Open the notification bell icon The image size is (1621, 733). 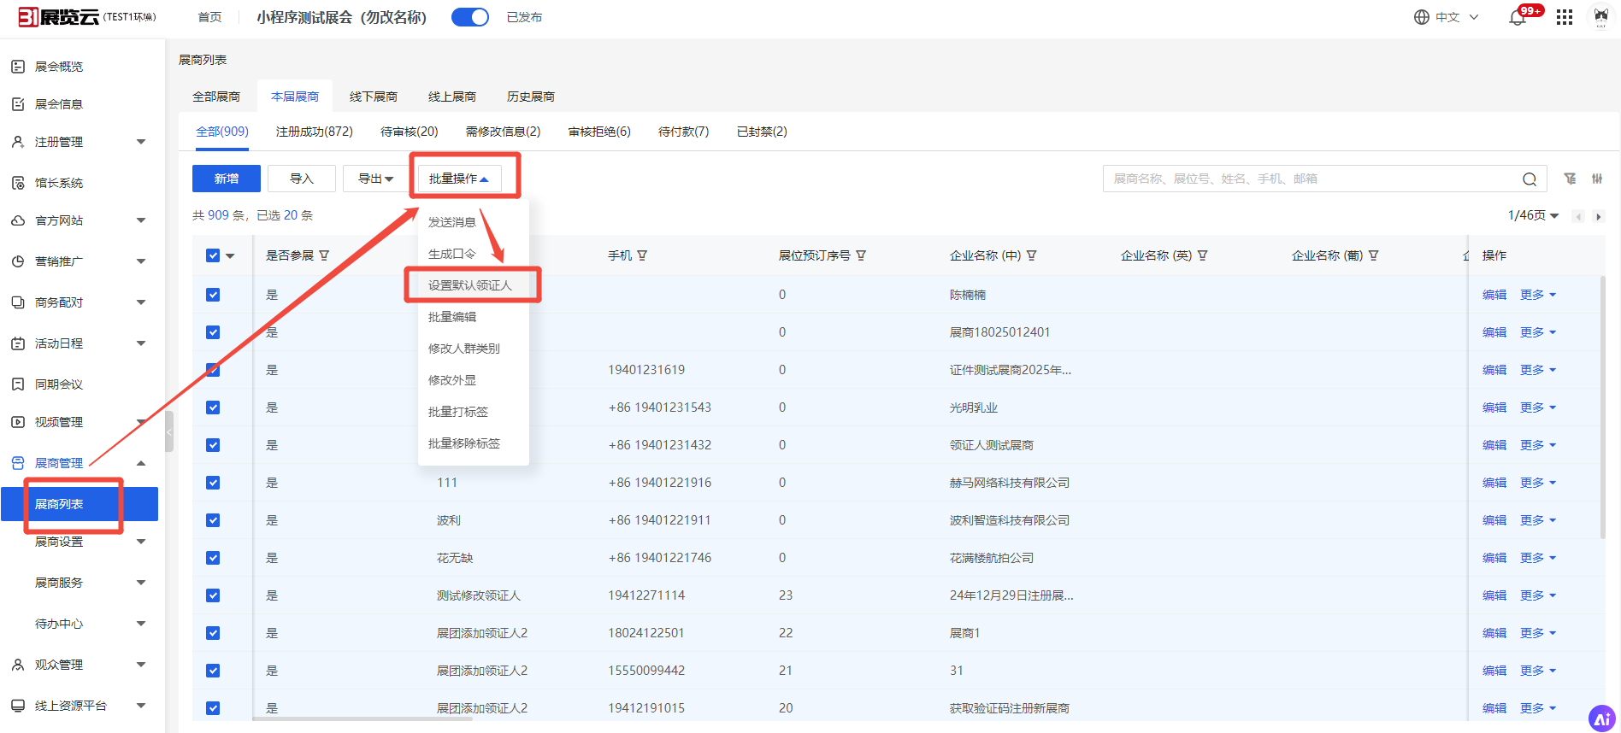[x=1518, y=18]
